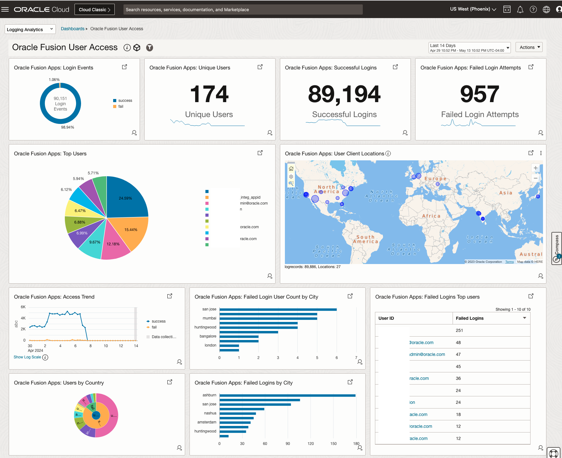The image size is (562, 458).
Task: Click the zoom-in plus control on the map
Action: click(536, 168)
